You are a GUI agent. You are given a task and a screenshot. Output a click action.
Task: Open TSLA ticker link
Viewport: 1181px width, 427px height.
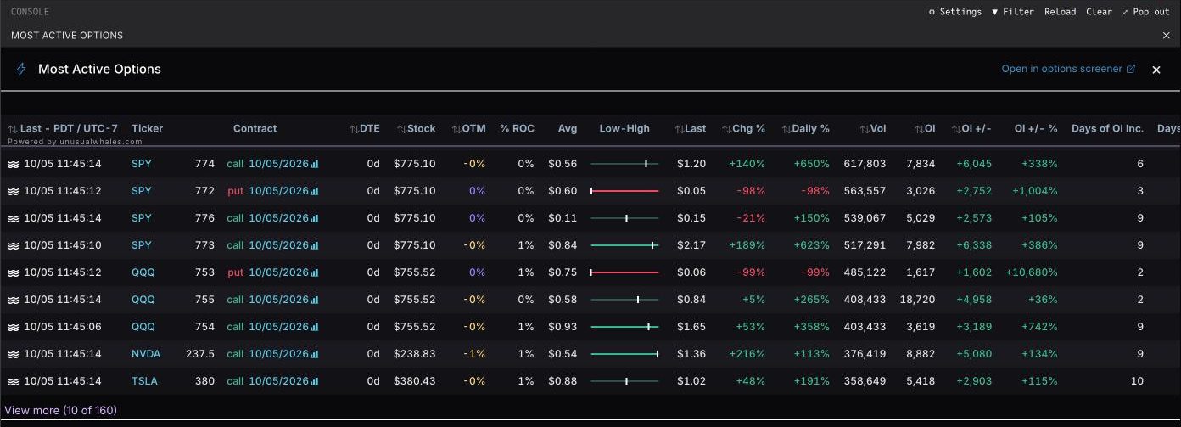(x=144, y=381)
